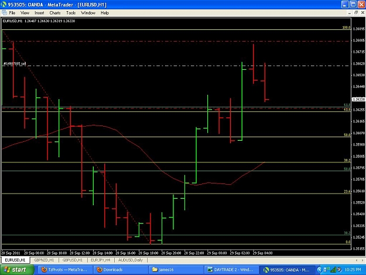Open the Tools menu
This screenshot has width=366, height=275.
[x=71, y=13]
